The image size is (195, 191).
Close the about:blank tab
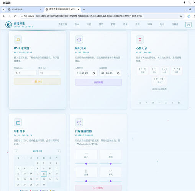pos(41,10)
